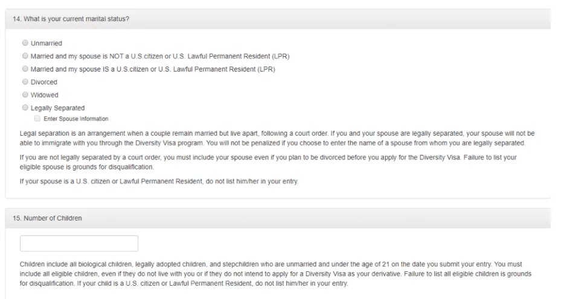Image resolution: width=567 pixels, height=299 pixels.
Task: Click the legal separation explanation paragraph
Action: pos(277,138)
